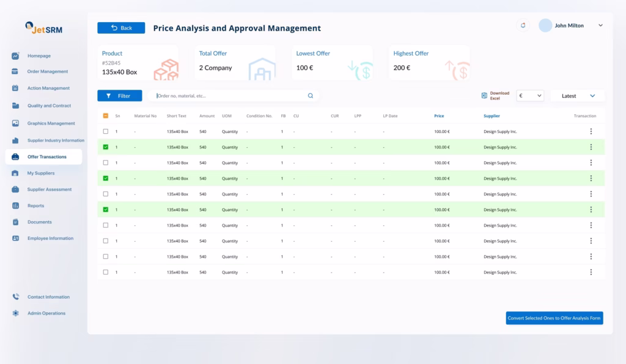Open the last table row's three-dot menu
Image resolution: width=626 pixels, height=364 pixels.
[x=591, y=272]
